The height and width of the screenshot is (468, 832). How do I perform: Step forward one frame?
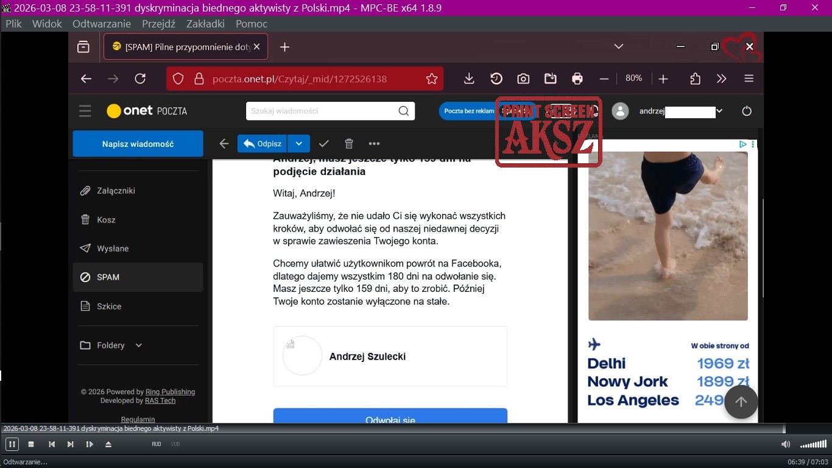pyautogui.click(x=90, y=444)
